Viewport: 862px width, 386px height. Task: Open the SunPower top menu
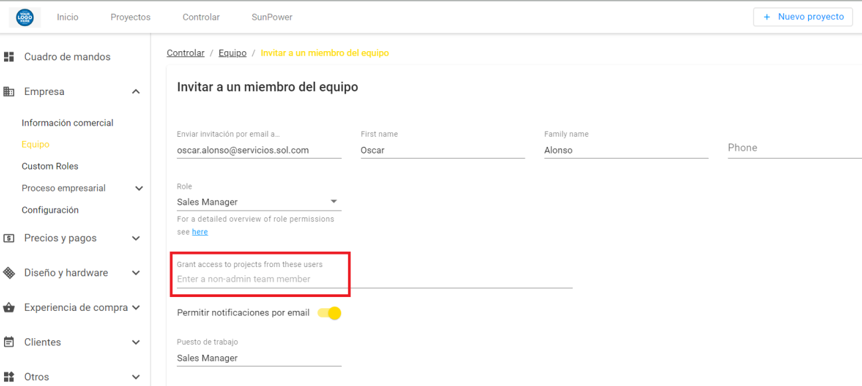point(272,17)
